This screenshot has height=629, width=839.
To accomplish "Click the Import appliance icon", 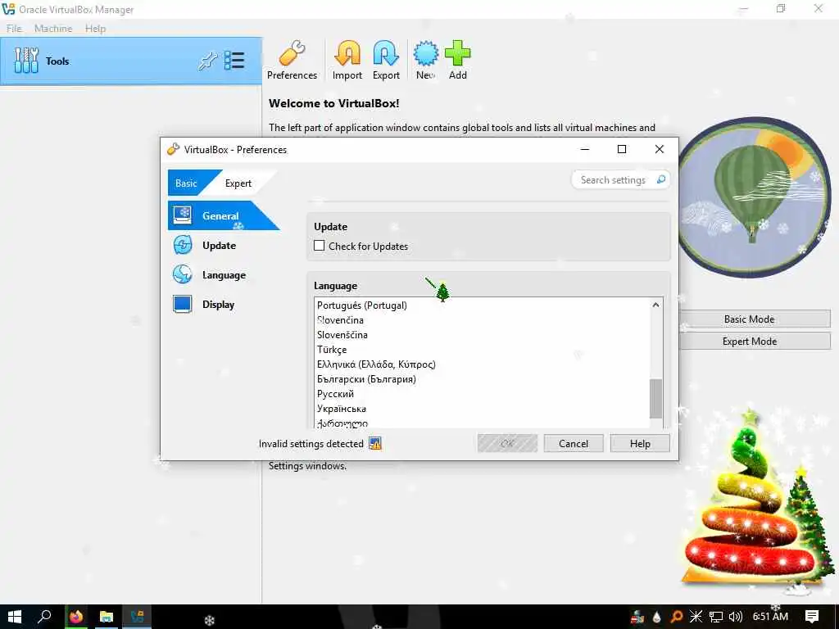I will coord(347,60).
